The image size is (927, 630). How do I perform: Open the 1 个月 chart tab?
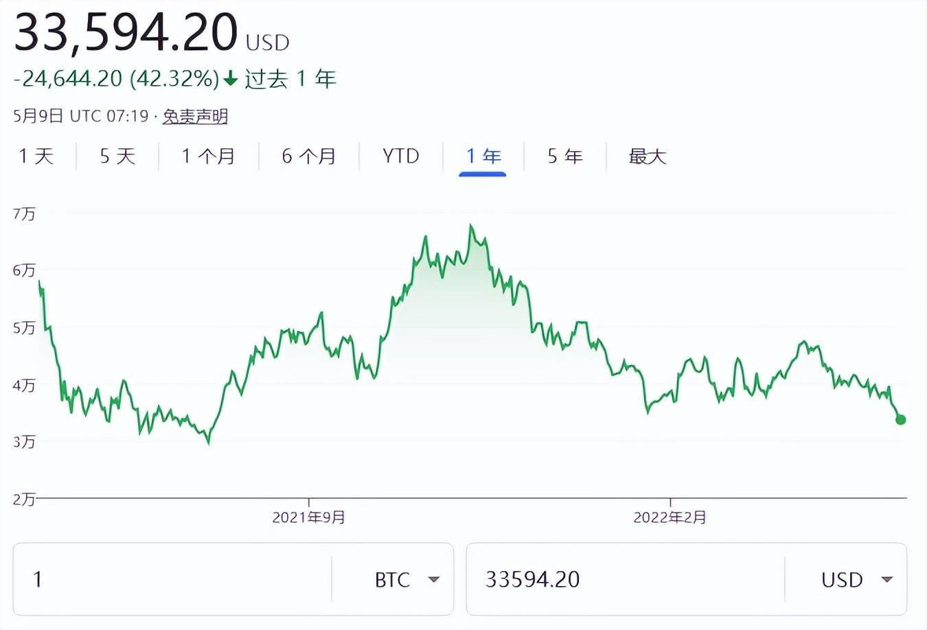point(208,156)
